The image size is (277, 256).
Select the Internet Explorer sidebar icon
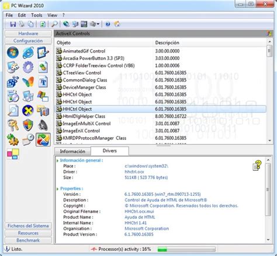(x=28, y=52)
